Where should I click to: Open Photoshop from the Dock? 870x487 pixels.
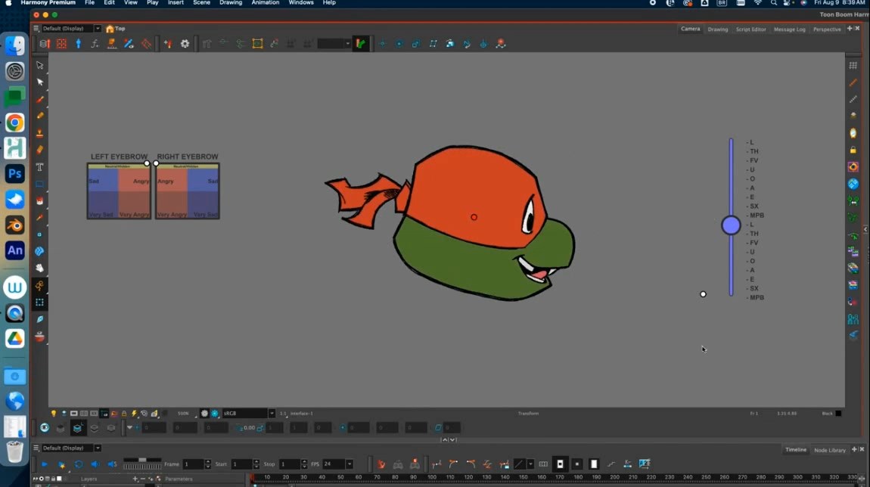(x=15, y=174)
